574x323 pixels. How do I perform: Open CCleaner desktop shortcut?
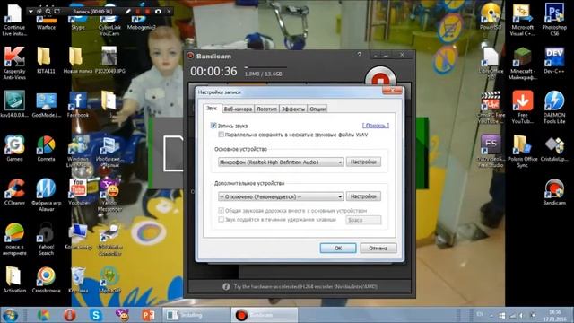click(14, 192)
